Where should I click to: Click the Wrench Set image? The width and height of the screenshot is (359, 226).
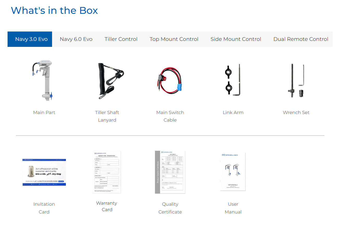coord(296,81)
